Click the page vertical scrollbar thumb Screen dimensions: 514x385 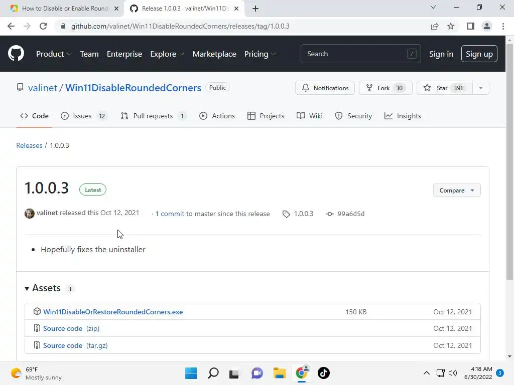(509, 162)
